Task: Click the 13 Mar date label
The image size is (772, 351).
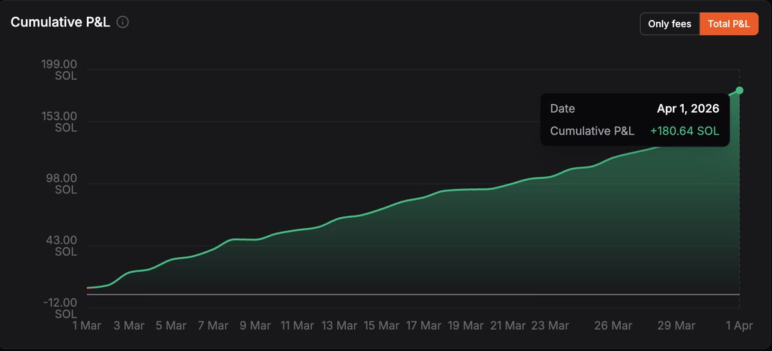Action: (x=340, y=326)
